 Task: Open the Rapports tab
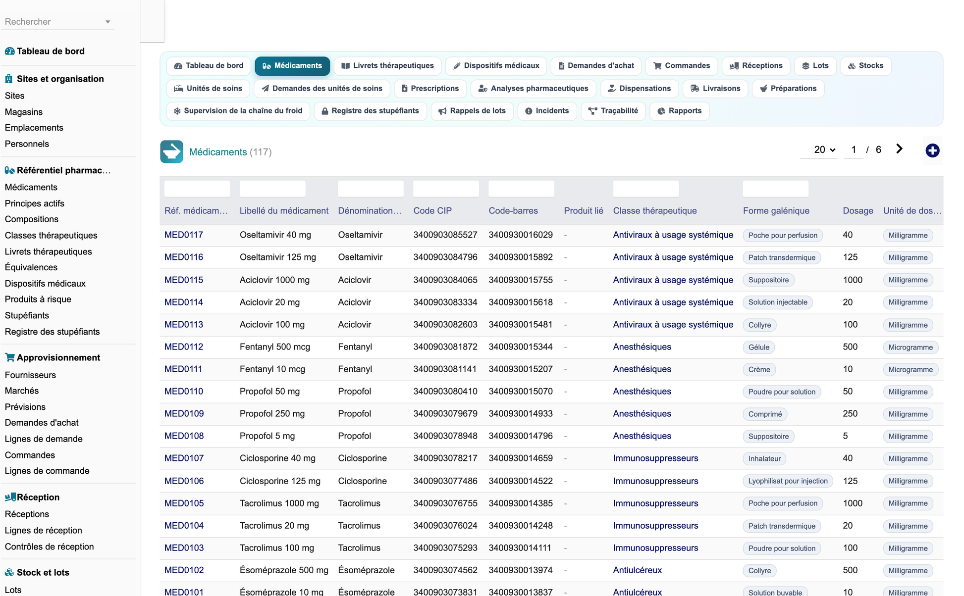(679, 111)
